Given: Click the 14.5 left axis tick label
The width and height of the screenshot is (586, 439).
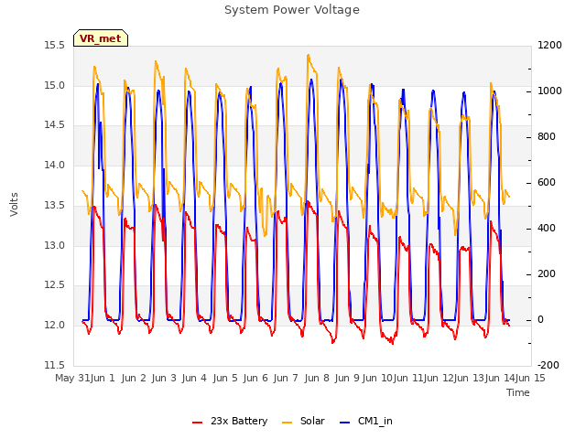Looking at the screenshot, I should (55, 125).
